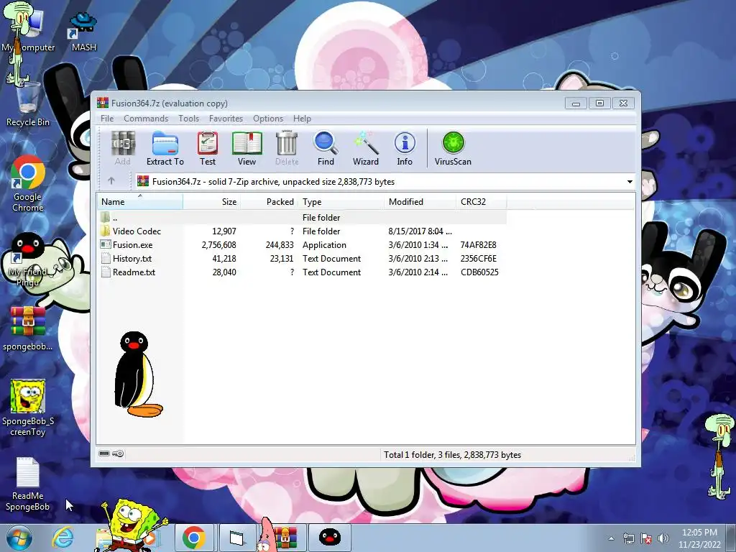The image size is (736, 552).
Task: Sort by the Name column header
Action: [140, 201]
